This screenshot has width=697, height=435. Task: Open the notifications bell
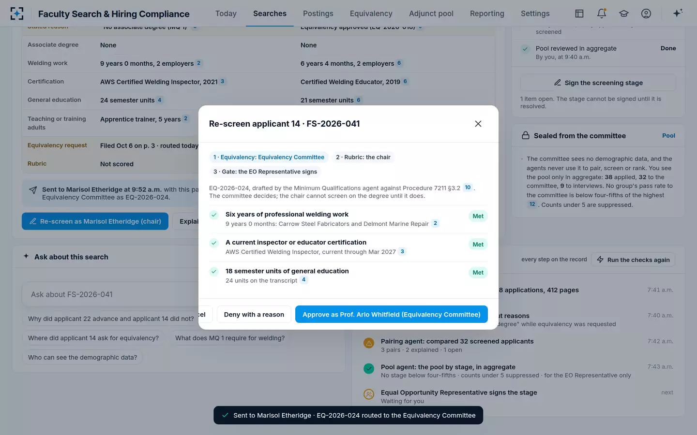tap(602, 14)
